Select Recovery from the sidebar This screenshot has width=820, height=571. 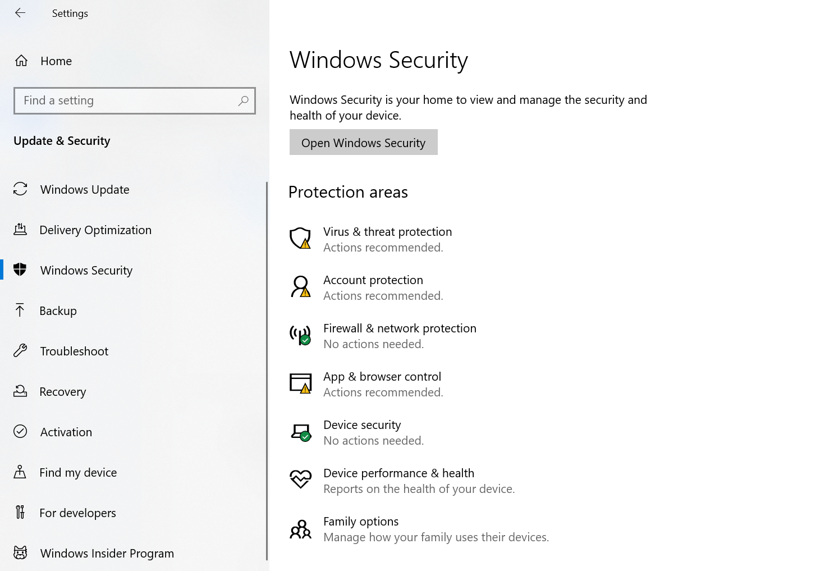pyautogui.click(x=63, y=391)
